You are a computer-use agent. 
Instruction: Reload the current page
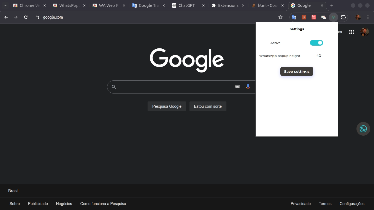(x=26, y=17)
